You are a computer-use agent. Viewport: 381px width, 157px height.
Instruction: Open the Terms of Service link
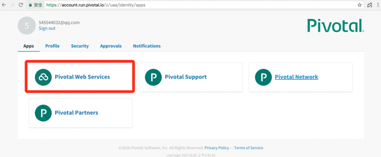click(248, 148)
